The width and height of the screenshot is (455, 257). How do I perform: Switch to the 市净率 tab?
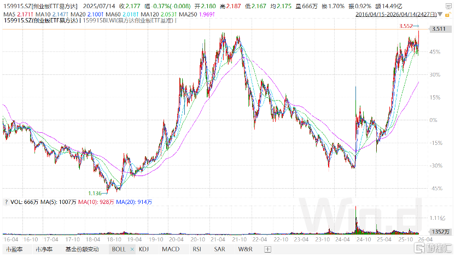tap(44, 249)
